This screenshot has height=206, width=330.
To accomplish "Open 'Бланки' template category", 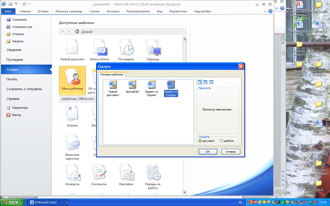I will [x=72, y=116].
